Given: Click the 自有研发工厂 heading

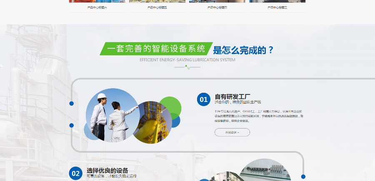Looking at the screenshot, I should pyautogui.click(x=232, y=97).
